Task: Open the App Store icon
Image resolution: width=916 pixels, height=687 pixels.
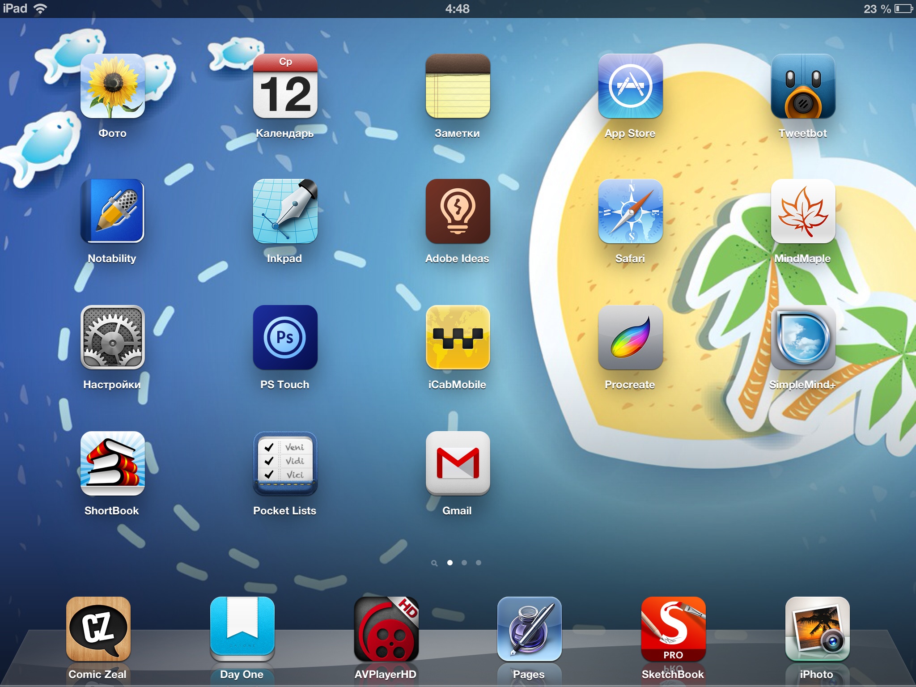Action: (631, 86)
